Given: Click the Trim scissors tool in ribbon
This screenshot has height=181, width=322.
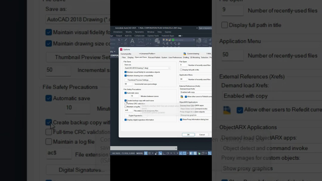Looking at the screenshot, I should click(119, 40).
